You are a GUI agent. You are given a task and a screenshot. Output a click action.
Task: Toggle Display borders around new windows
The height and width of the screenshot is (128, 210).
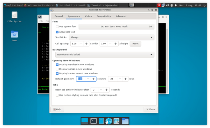pyautogui.click(x=57, y=73)
